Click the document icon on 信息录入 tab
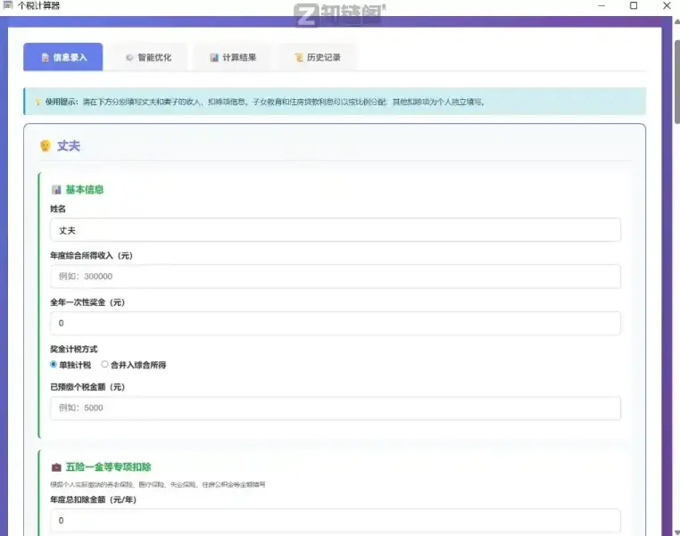680x536 pixels. 46,58
